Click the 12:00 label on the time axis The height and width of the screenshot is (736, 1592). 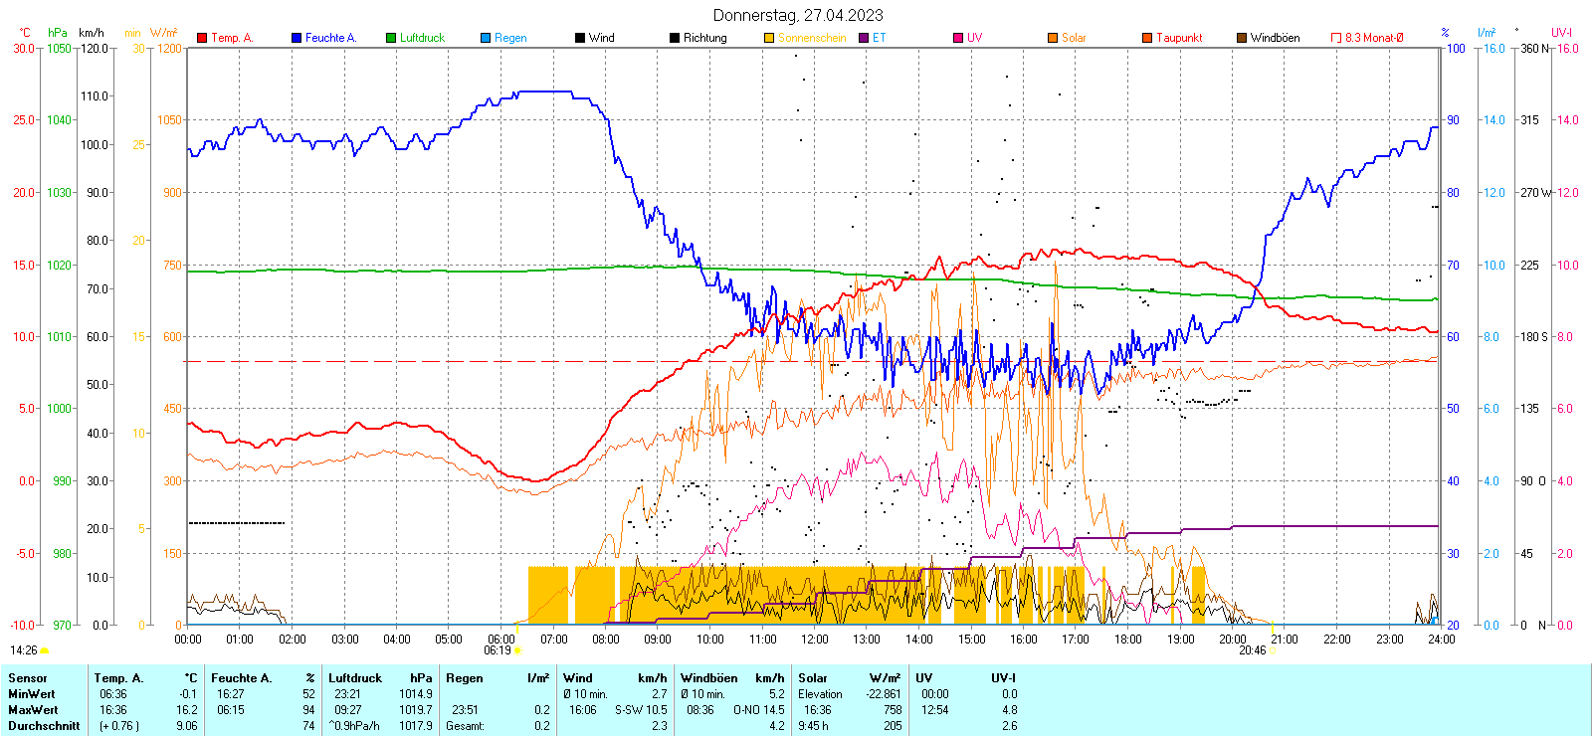pyautogui.click(x=815, y=640)
